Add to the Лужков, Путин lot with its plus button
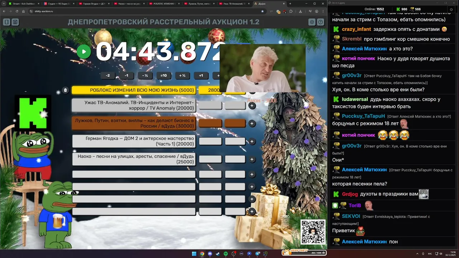This screenshot has height=258, width=459. [252, 123]
